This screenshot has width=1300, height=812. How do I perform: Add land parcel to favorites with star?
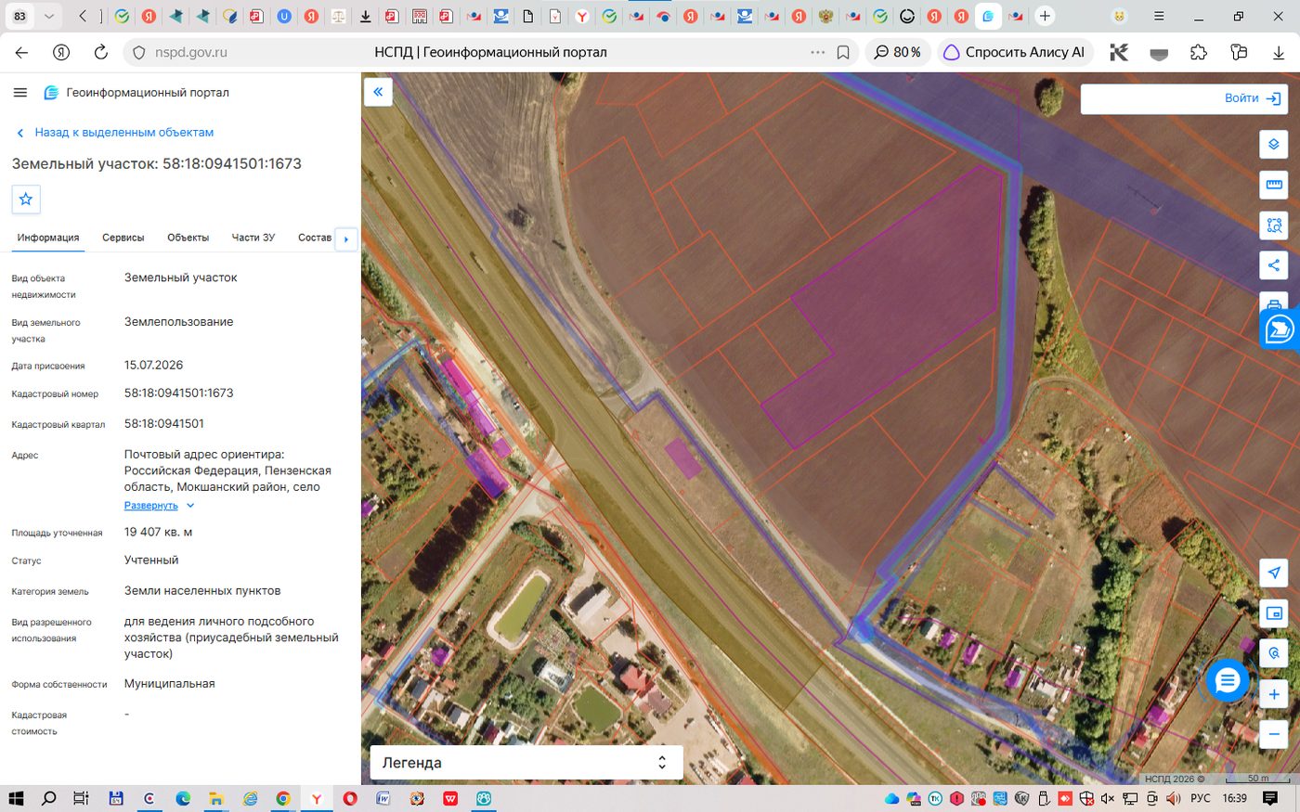click(x=26, y=199)
